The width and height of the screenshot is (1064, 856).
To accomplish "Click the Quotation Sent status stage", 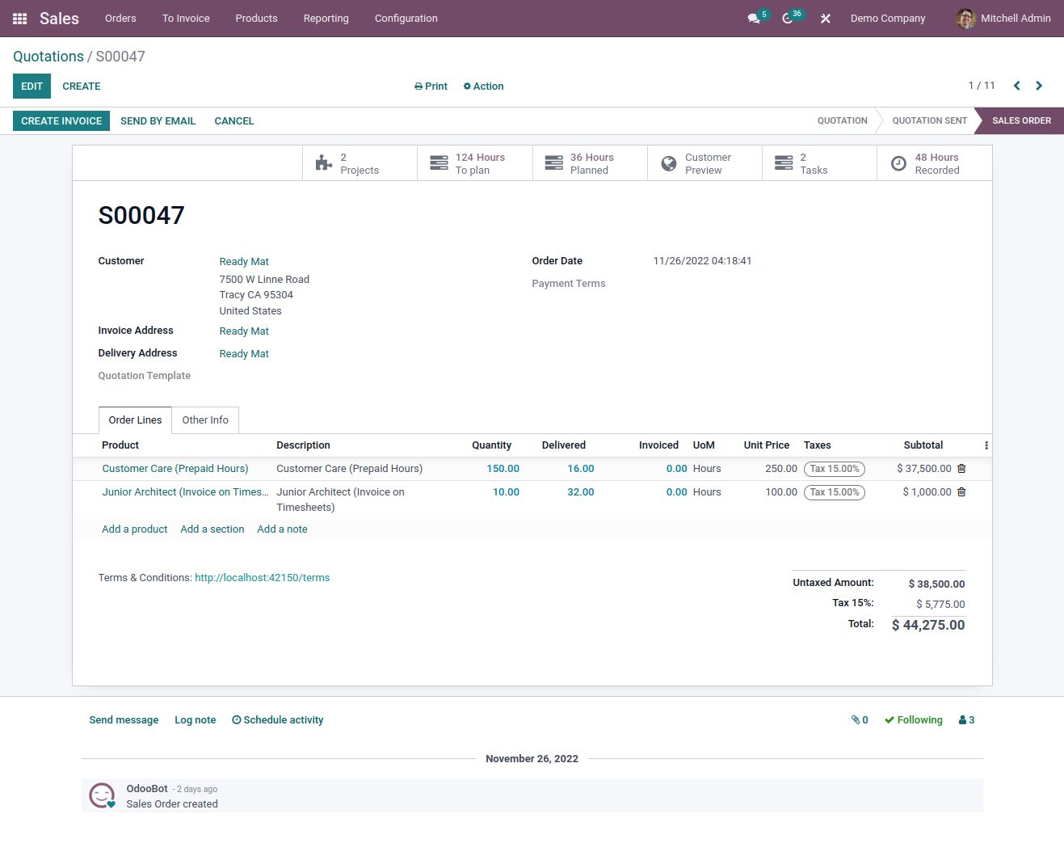I will [929, 121].
